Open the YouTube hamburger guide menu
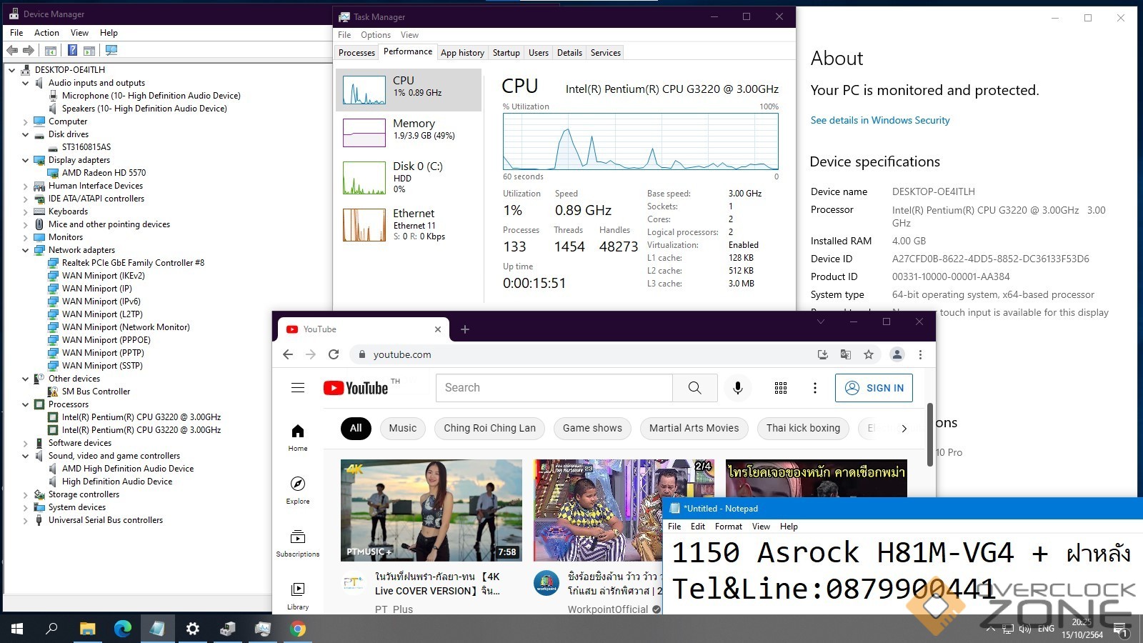Viewport: 1143px width, 643px height. 298,388
